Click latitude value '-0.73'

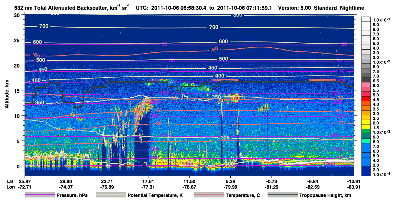(271, 181)
